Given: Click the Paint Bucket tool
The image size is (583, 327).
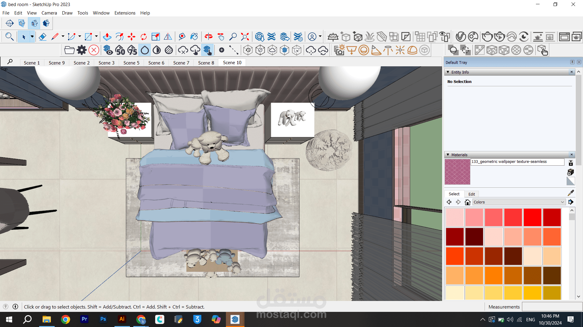Looking at the screenshot, I should [x=194, y=37].
